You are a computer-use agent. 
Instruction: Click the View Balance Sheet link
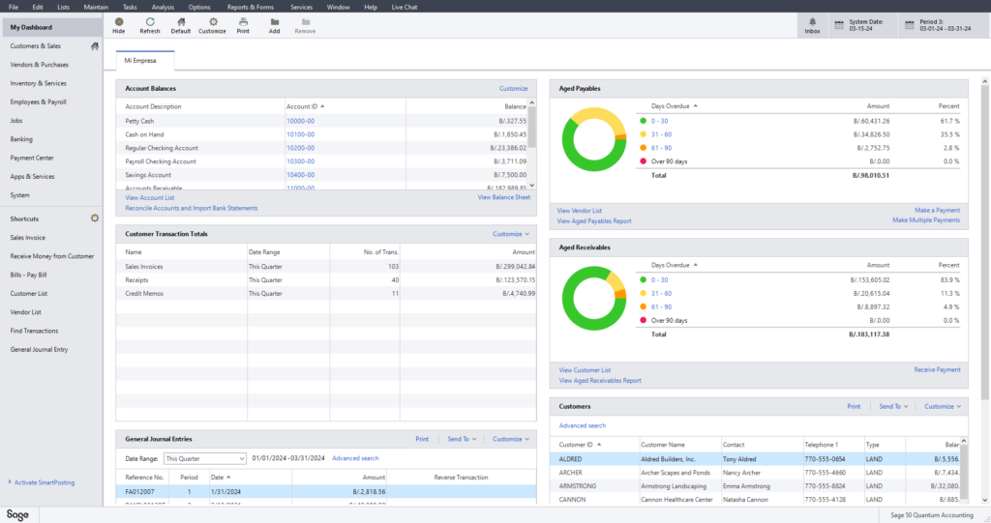pos(503,197)
